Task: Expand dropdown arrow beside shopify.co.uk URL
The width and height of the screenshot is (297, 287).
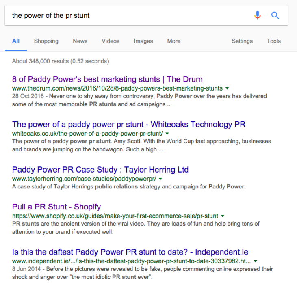Action: 223,216
